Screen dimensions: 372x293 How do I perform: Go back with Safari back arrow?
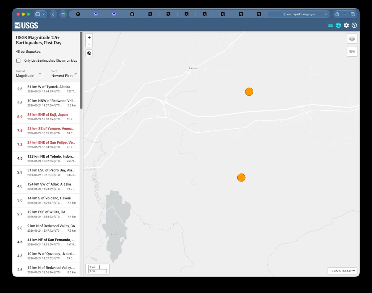coord(53,14)
